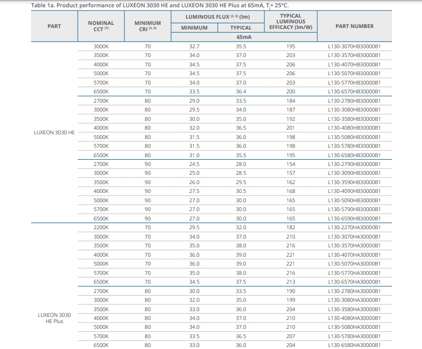Select part number L130-6580HA30000B1
Screen dimensions: 422x349
click(x=354, y=345)
